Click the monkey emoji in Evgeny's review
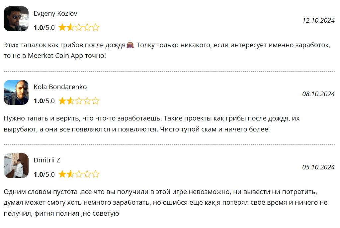 pos(130,45)
